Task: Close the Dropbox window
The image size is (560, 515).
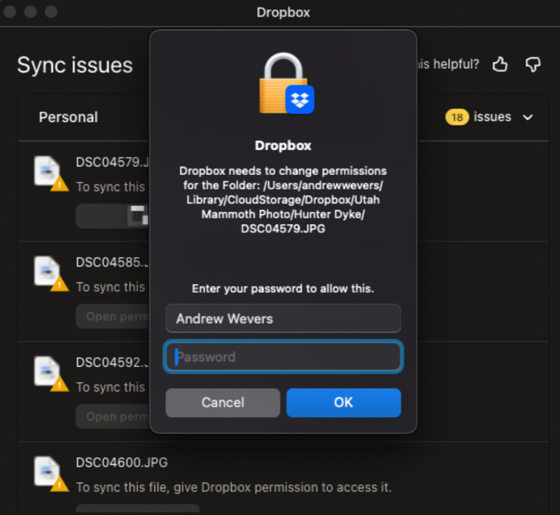Action: click(x=10, y=12)
